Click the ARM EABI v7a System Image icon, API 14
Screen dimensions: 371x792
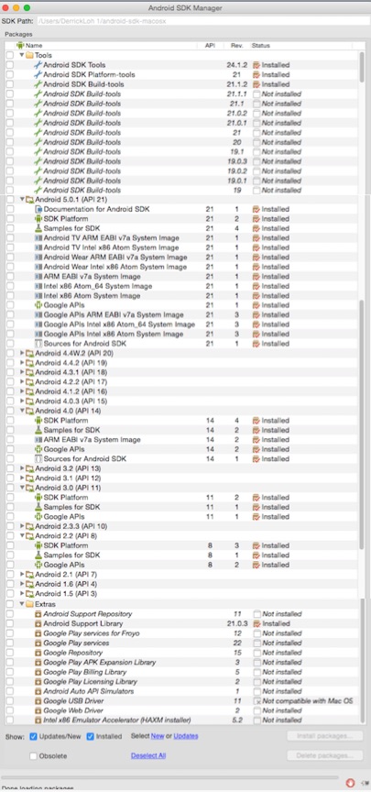point(38,439)
